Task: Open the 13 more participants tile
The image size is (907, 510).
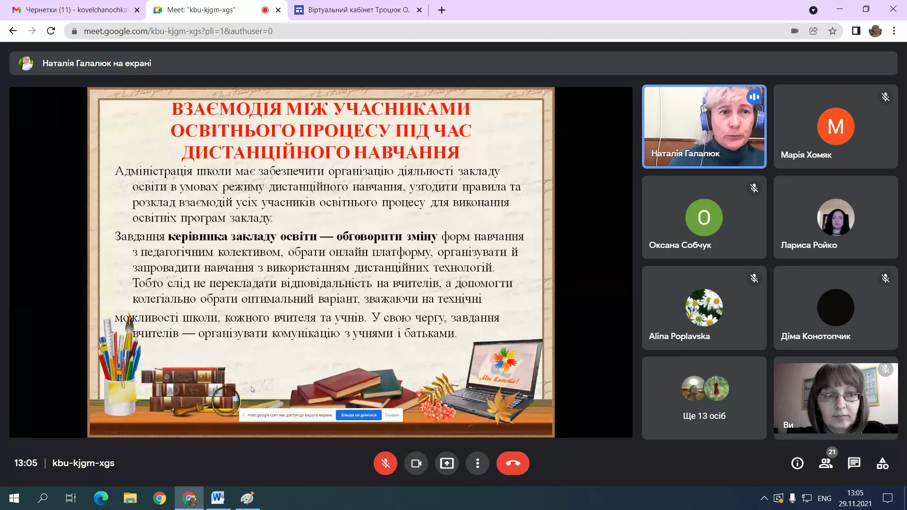Action: pos(704,398)
